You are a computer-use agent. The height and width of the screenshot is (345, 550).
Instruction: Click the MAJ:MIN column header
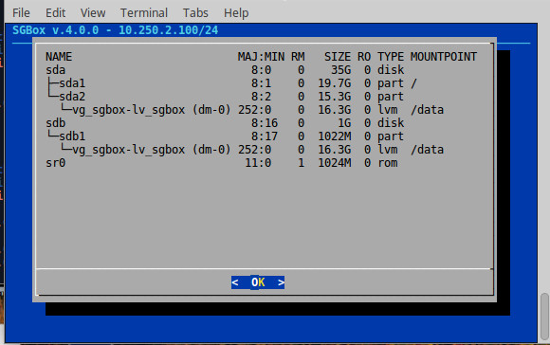[261, 57]
